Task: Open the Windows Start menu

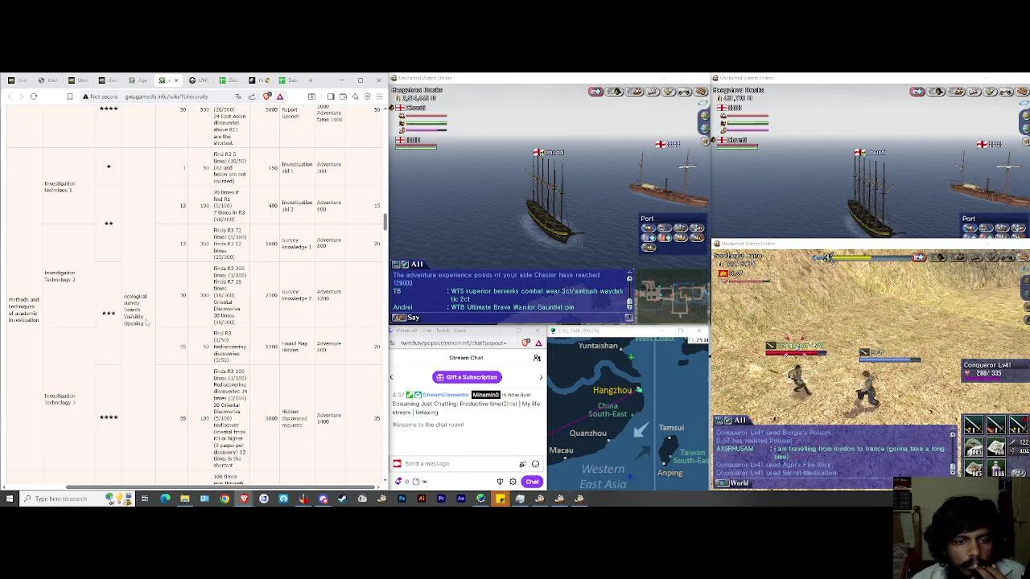Action: point(9,499)
